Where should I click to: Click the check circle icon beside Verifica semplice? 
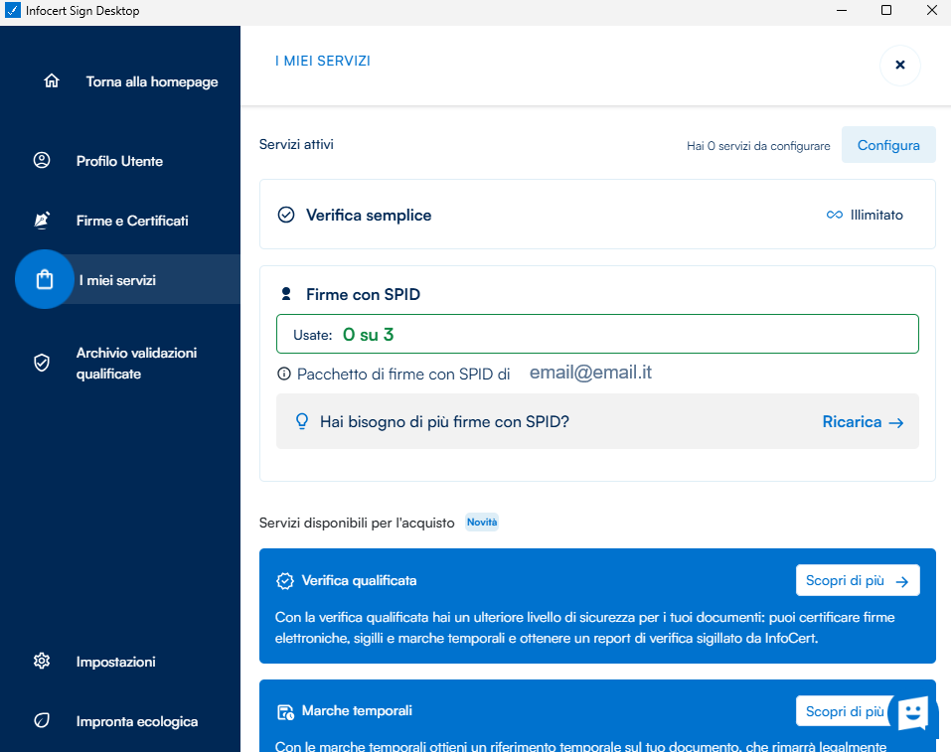tap(285, 215)
